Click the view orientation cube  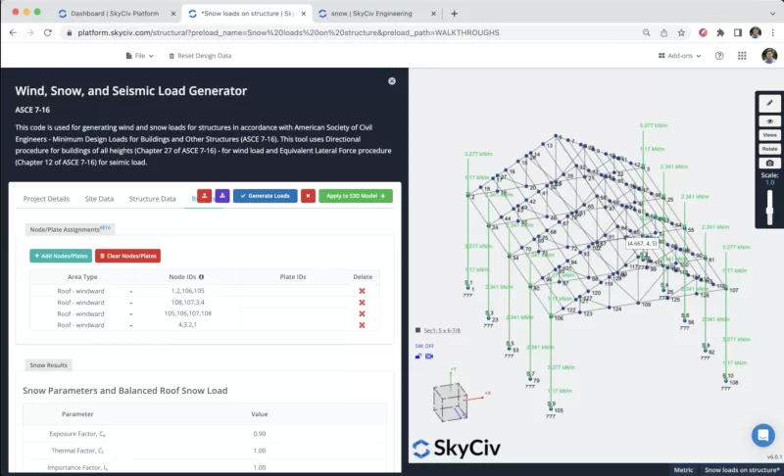[451, 402]
